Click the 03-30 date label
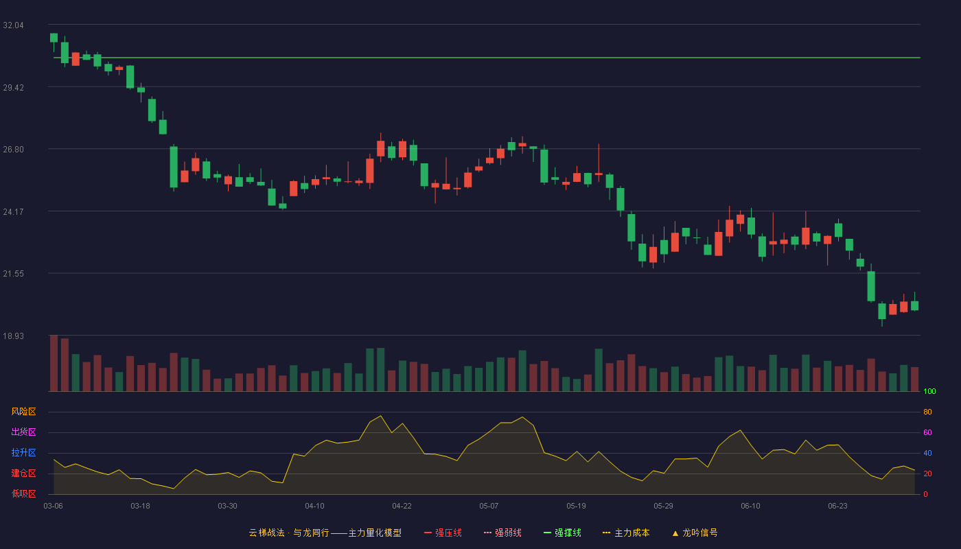 point(227,506)
